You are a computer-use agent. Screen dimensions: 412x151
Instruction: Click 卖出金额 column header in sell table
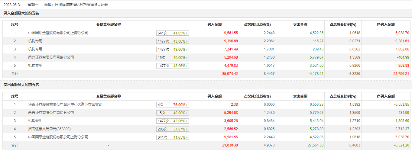click(x=300, y=96)
